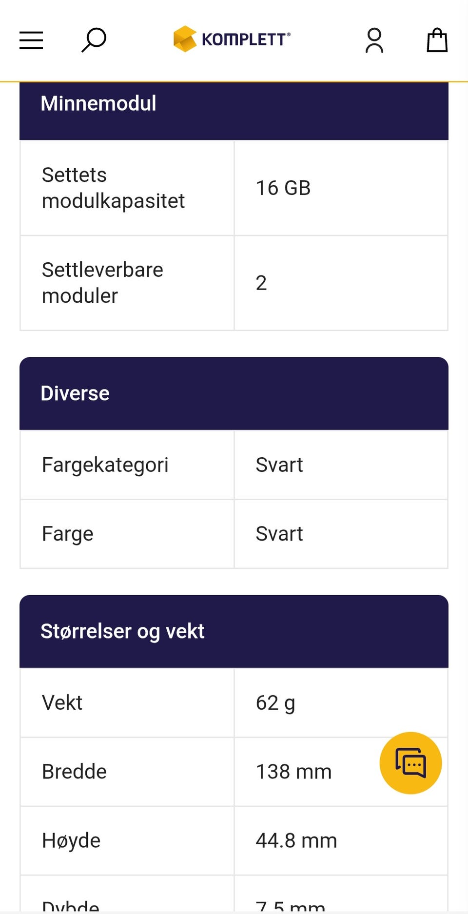Viewport: 468px width, 914px height.
Task: Open the hamburger navigation menu
Action: [x=31, y=40]
